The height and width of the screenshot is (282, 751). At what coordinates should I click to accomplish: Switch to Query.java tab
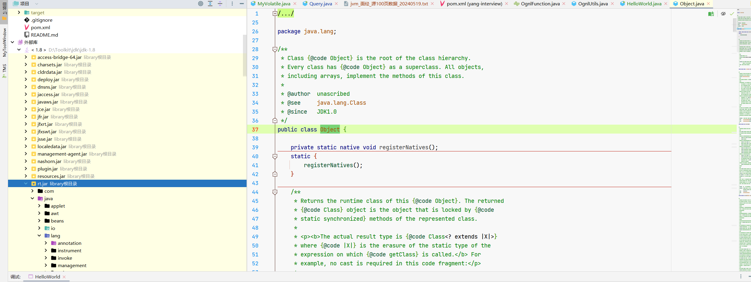tap(320, 4)
